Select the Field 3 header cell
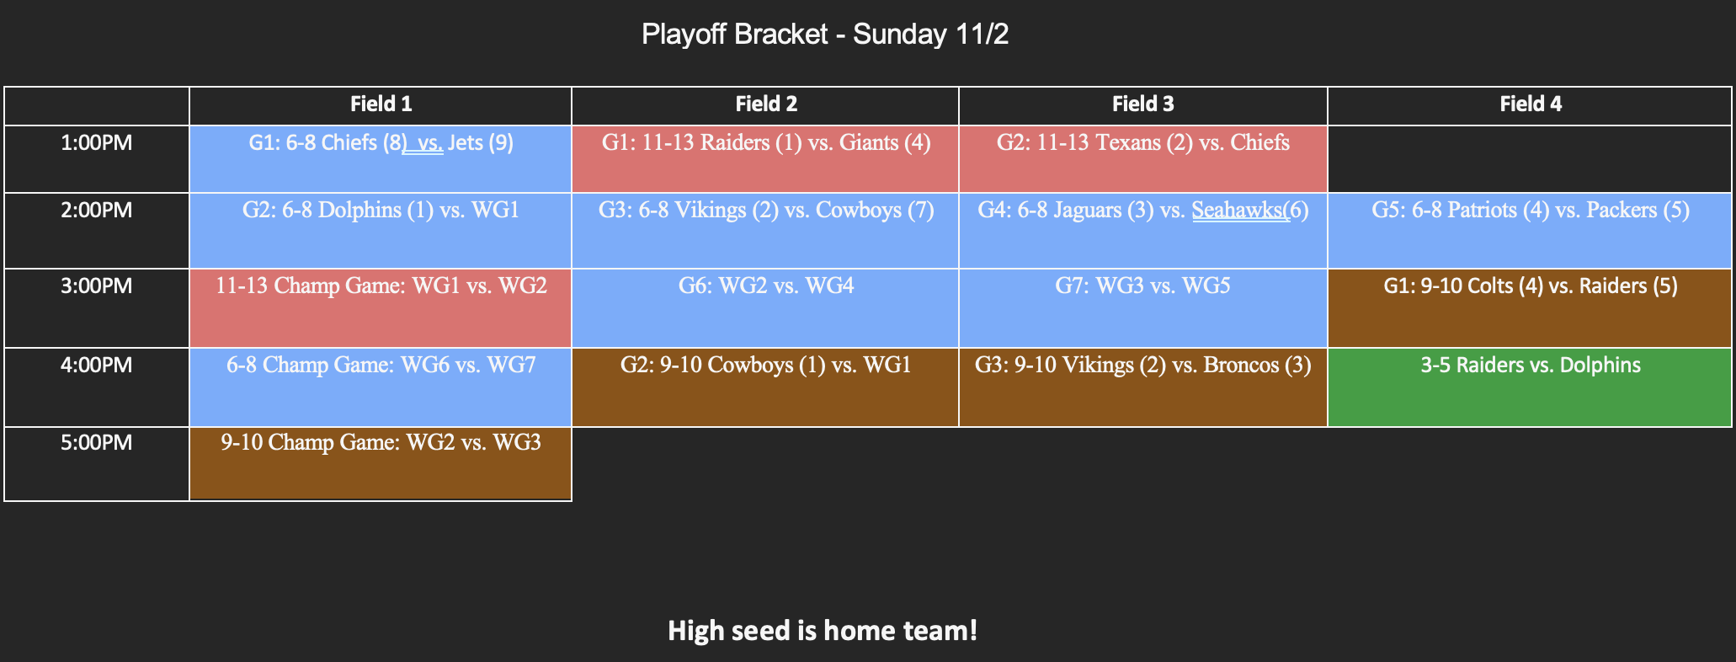The image size is (1736, 662). 1142,104
